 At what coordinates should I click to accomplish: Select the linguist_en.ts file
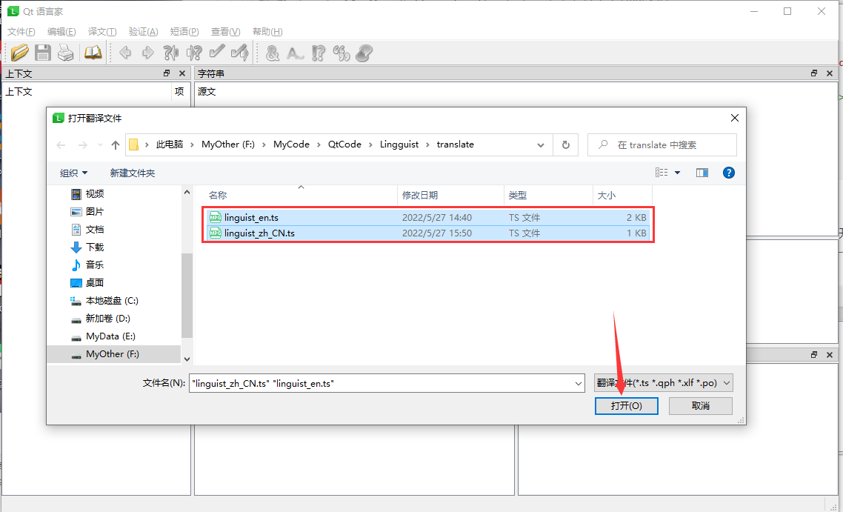coord(428,218)
